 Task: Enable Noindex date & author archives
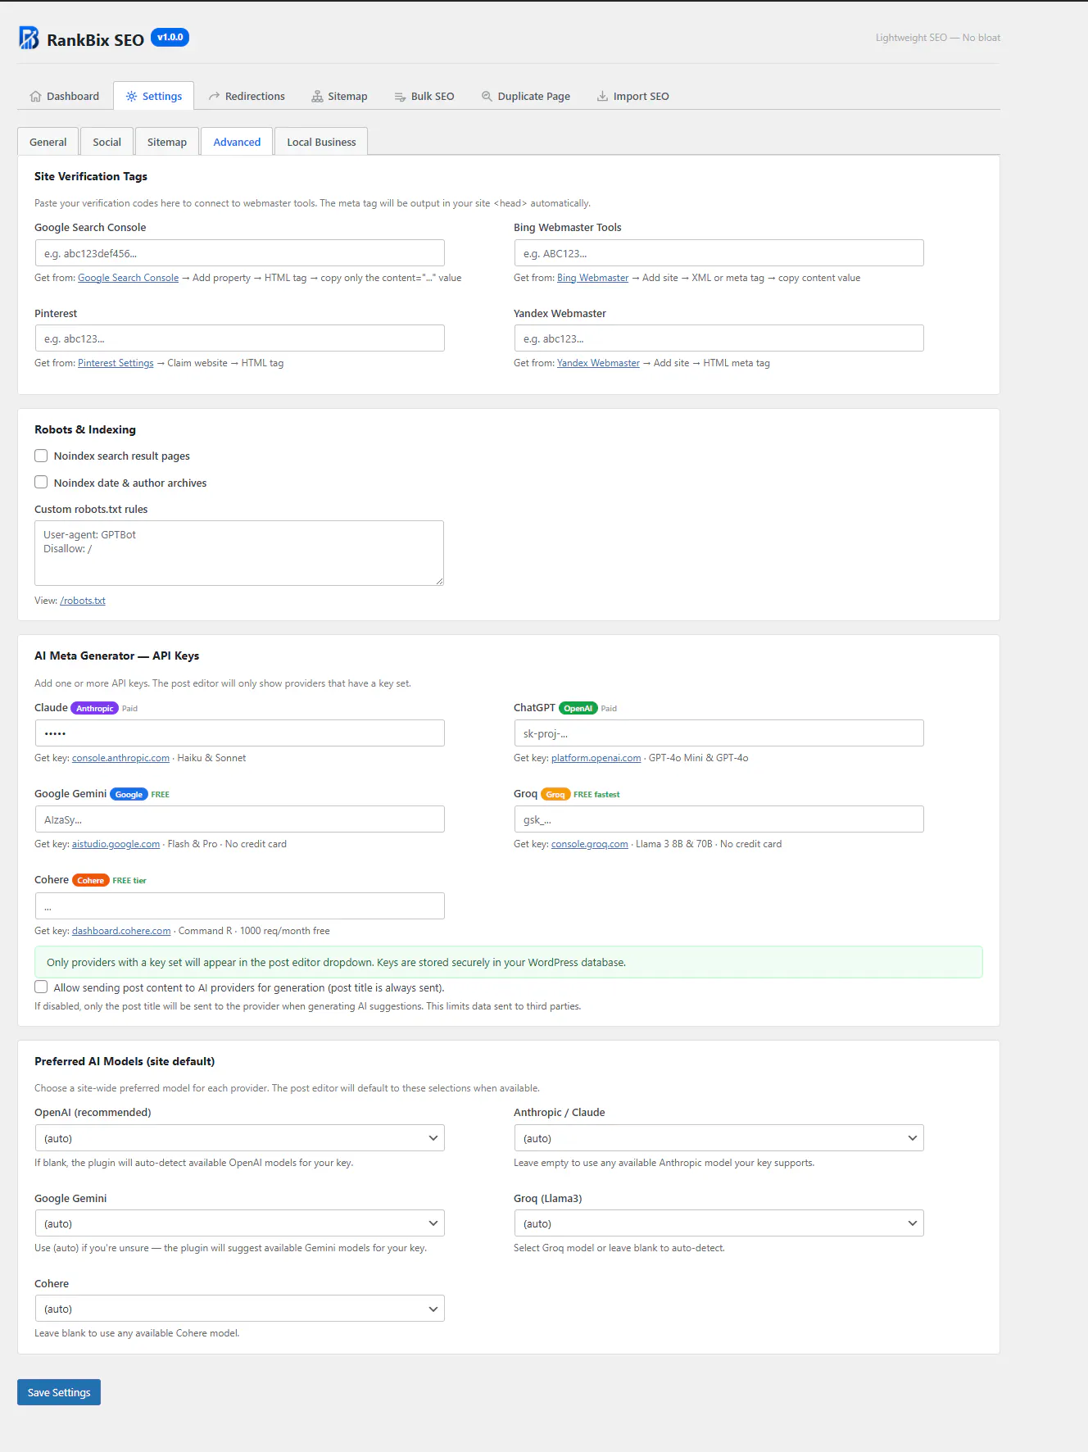(41, 483)
